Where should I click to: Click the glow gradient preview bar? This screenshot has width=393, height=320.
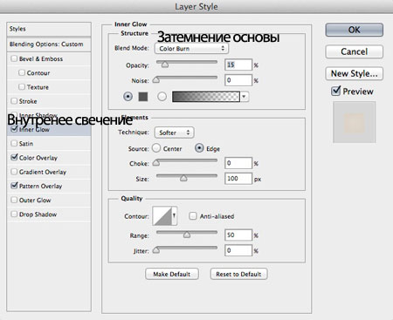pyautogui.click(x=206, y=97)
